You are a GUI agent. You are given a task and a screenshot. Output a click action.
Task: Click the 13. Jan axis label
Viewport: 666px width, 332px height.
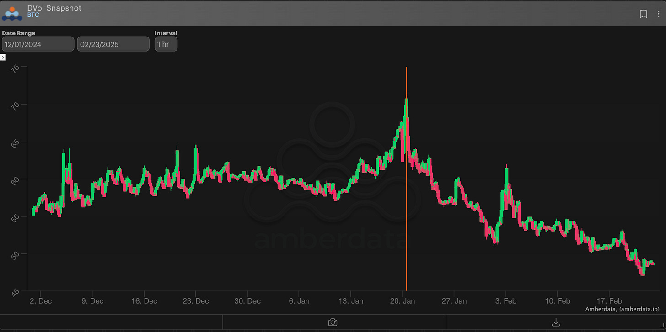[x=351, y=301]
